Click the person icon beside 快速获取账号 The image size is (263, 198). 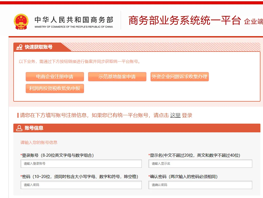tap(19, 47)
